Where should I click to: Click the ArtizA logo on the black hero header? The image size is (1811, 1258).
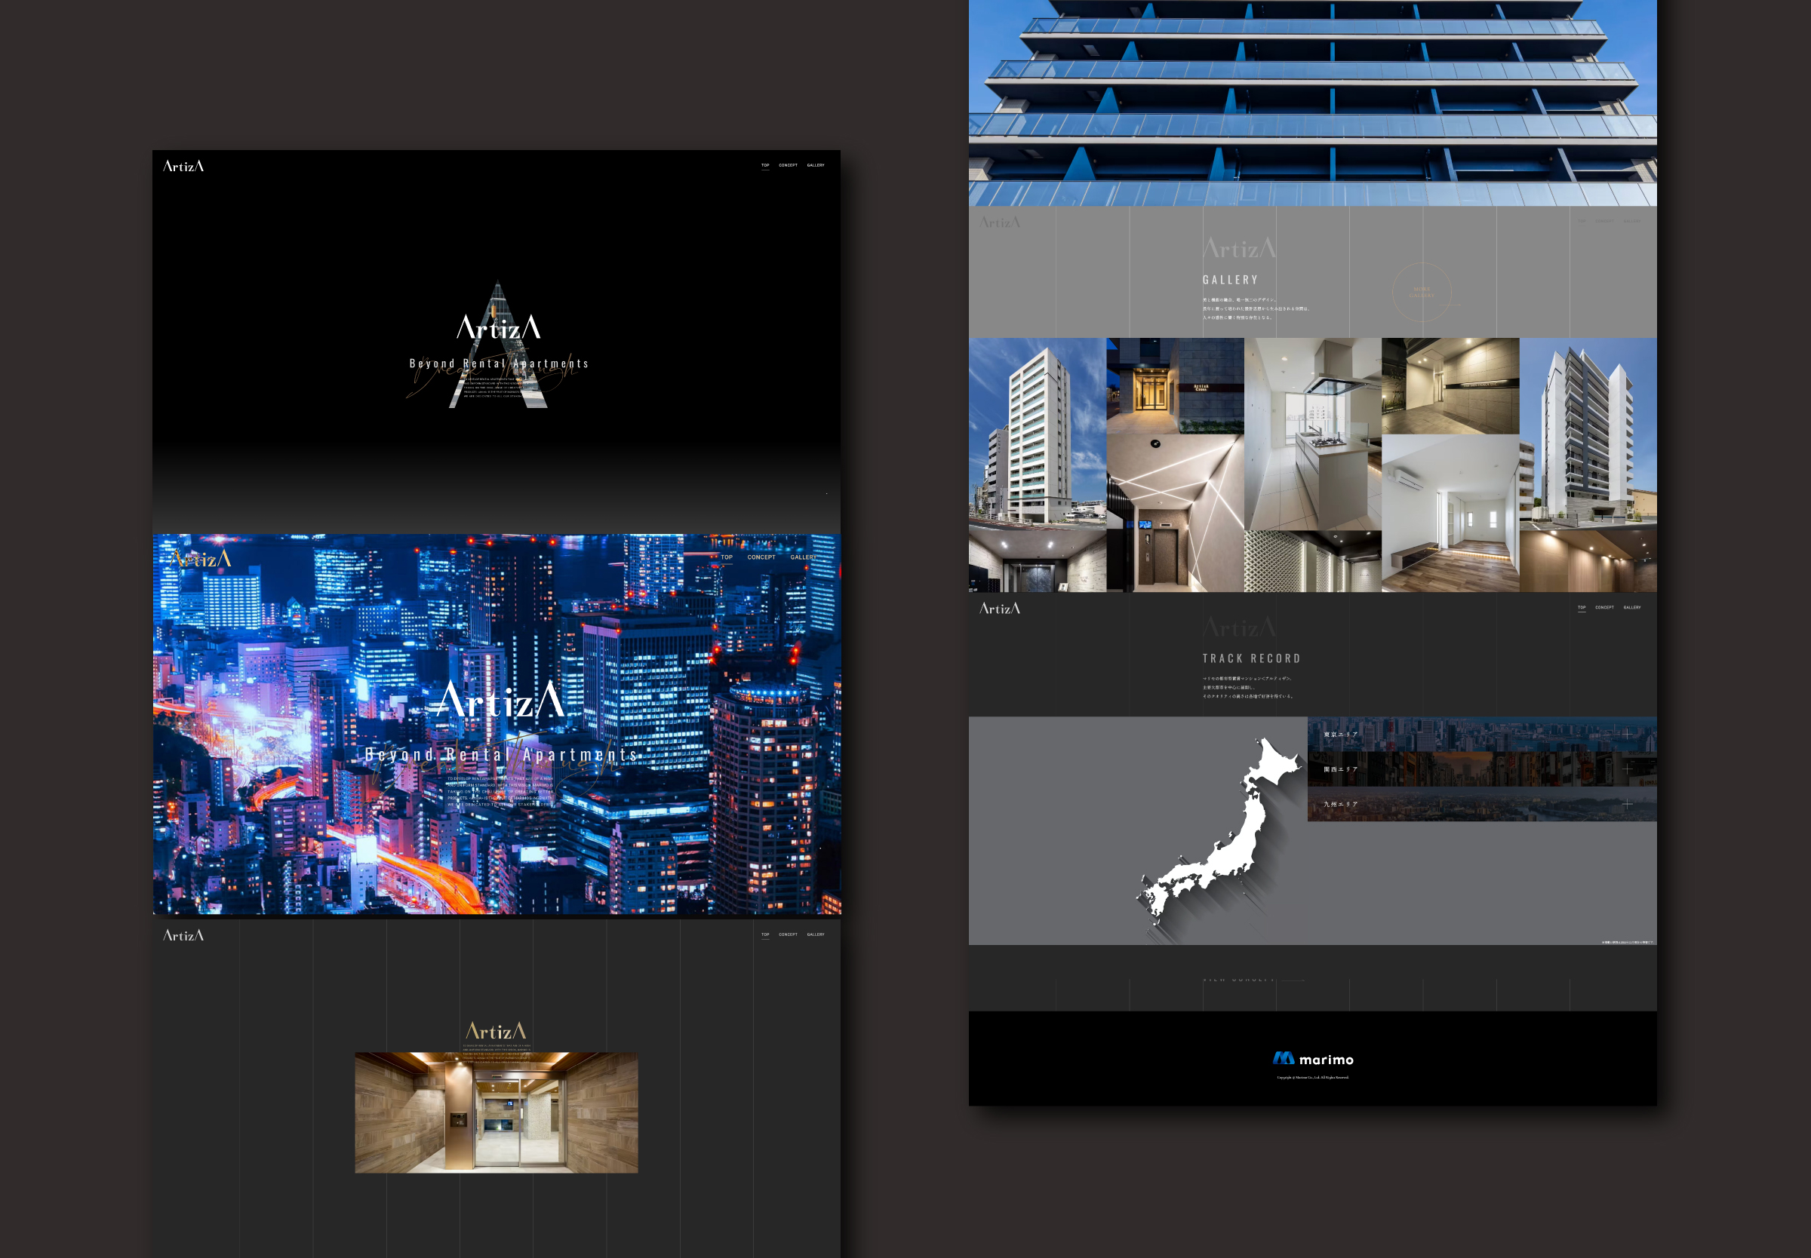pos(183,167)
